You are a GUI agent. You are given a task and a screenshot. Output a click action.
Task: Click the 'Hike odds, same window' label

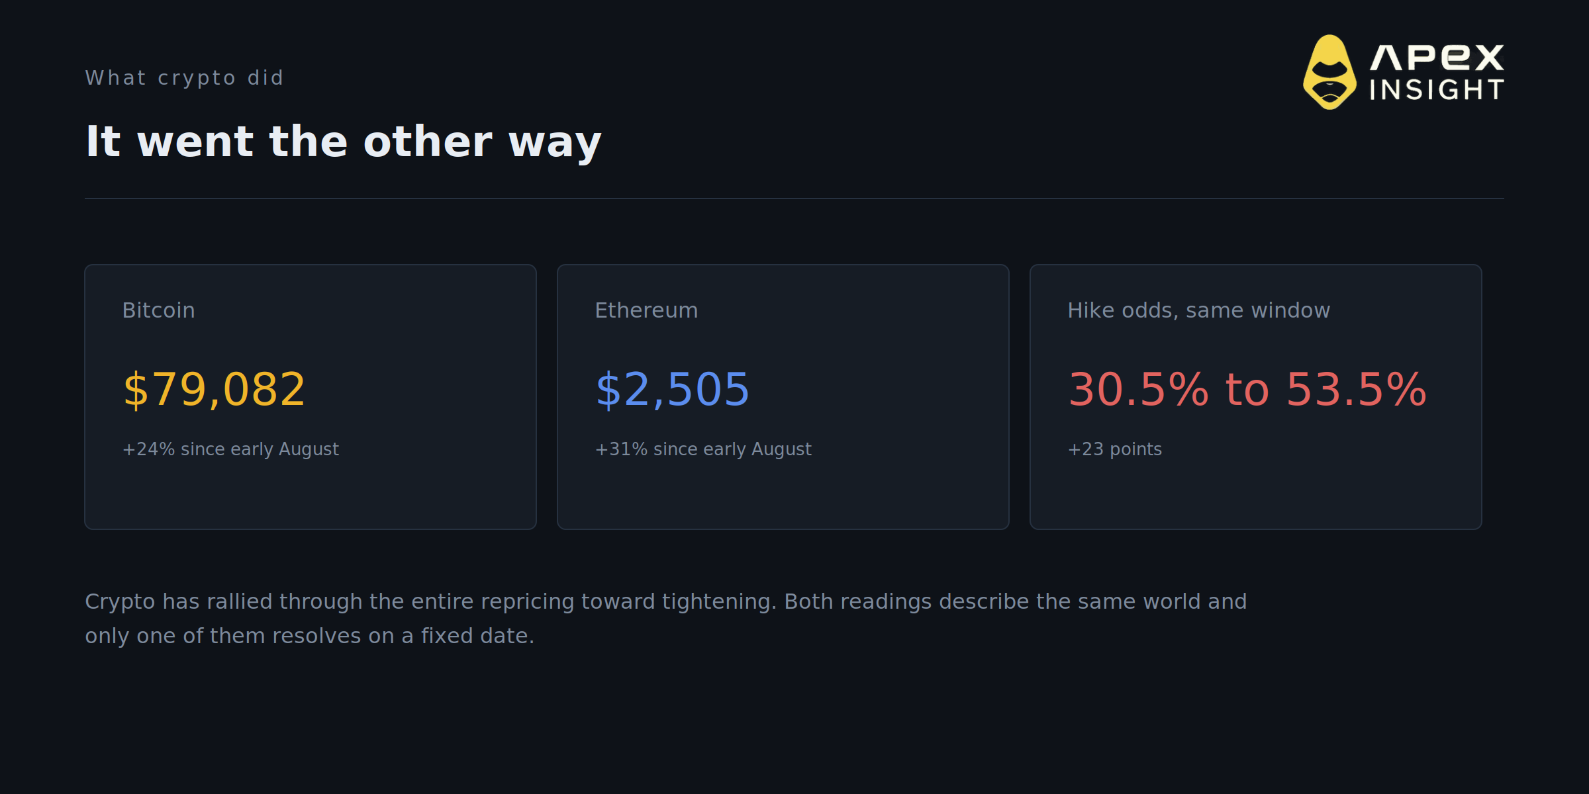[1199, 310]
